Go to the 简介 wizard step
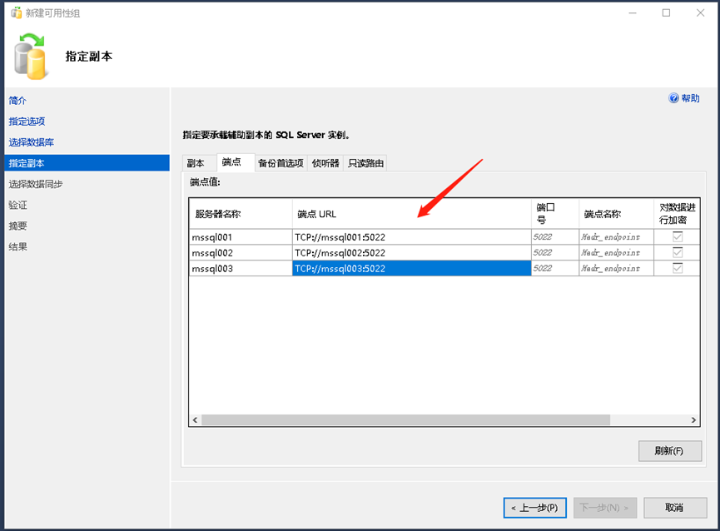720x531 pixels. point(17,101)
